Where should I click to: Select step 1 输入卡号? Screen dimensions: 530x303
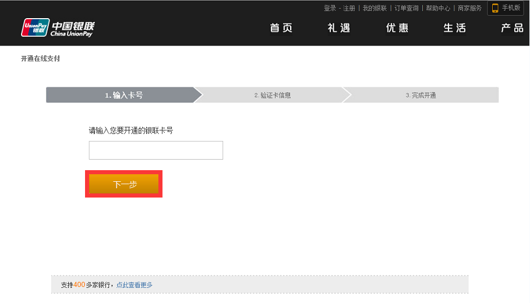pyautogui.click(x=123, y=95)
